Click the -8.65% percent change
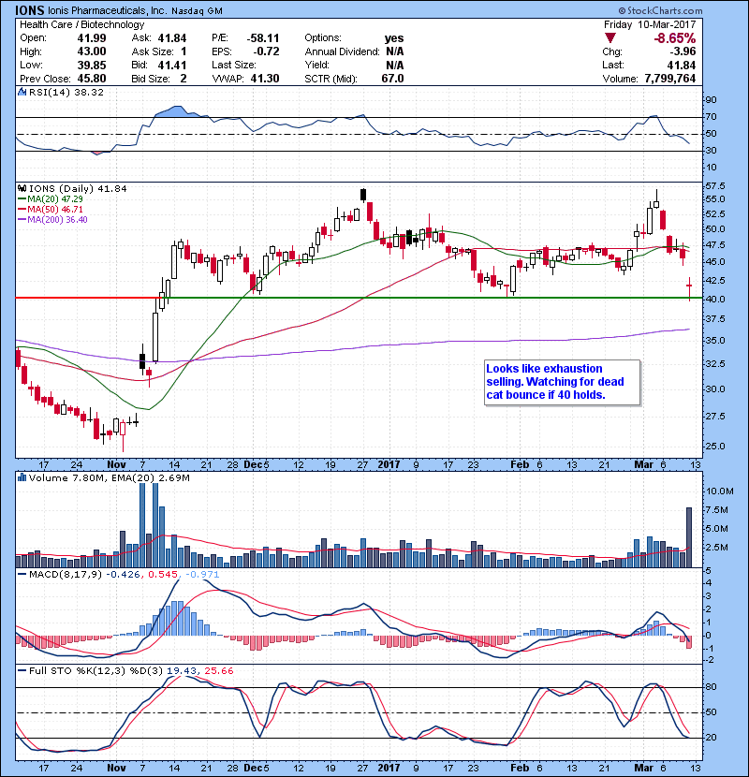 click(675, 38)
